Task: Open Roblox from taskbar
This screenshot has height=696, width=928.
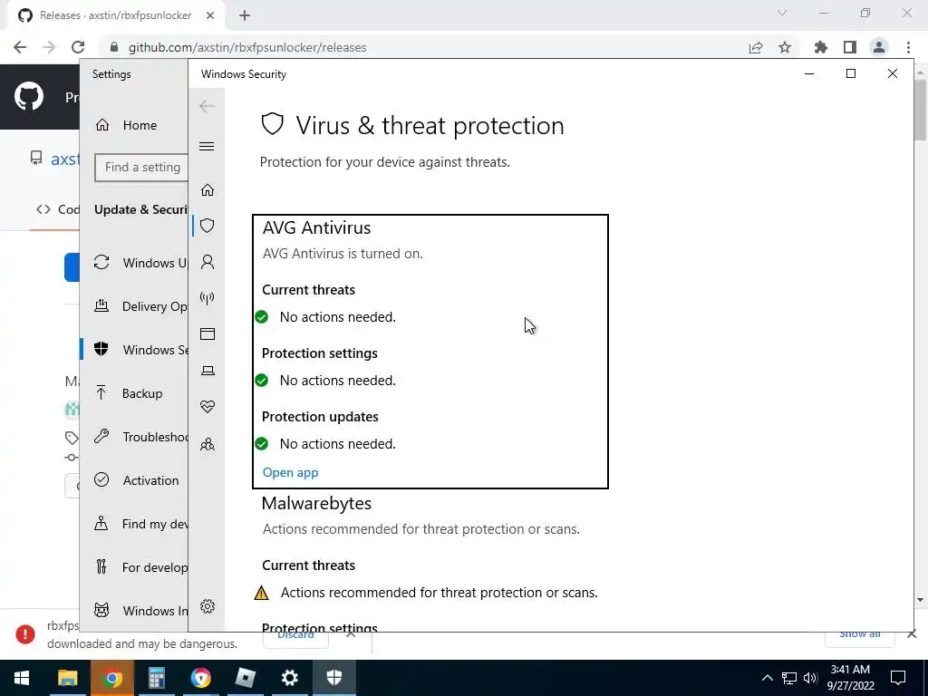Action: (x=245, y=678)
